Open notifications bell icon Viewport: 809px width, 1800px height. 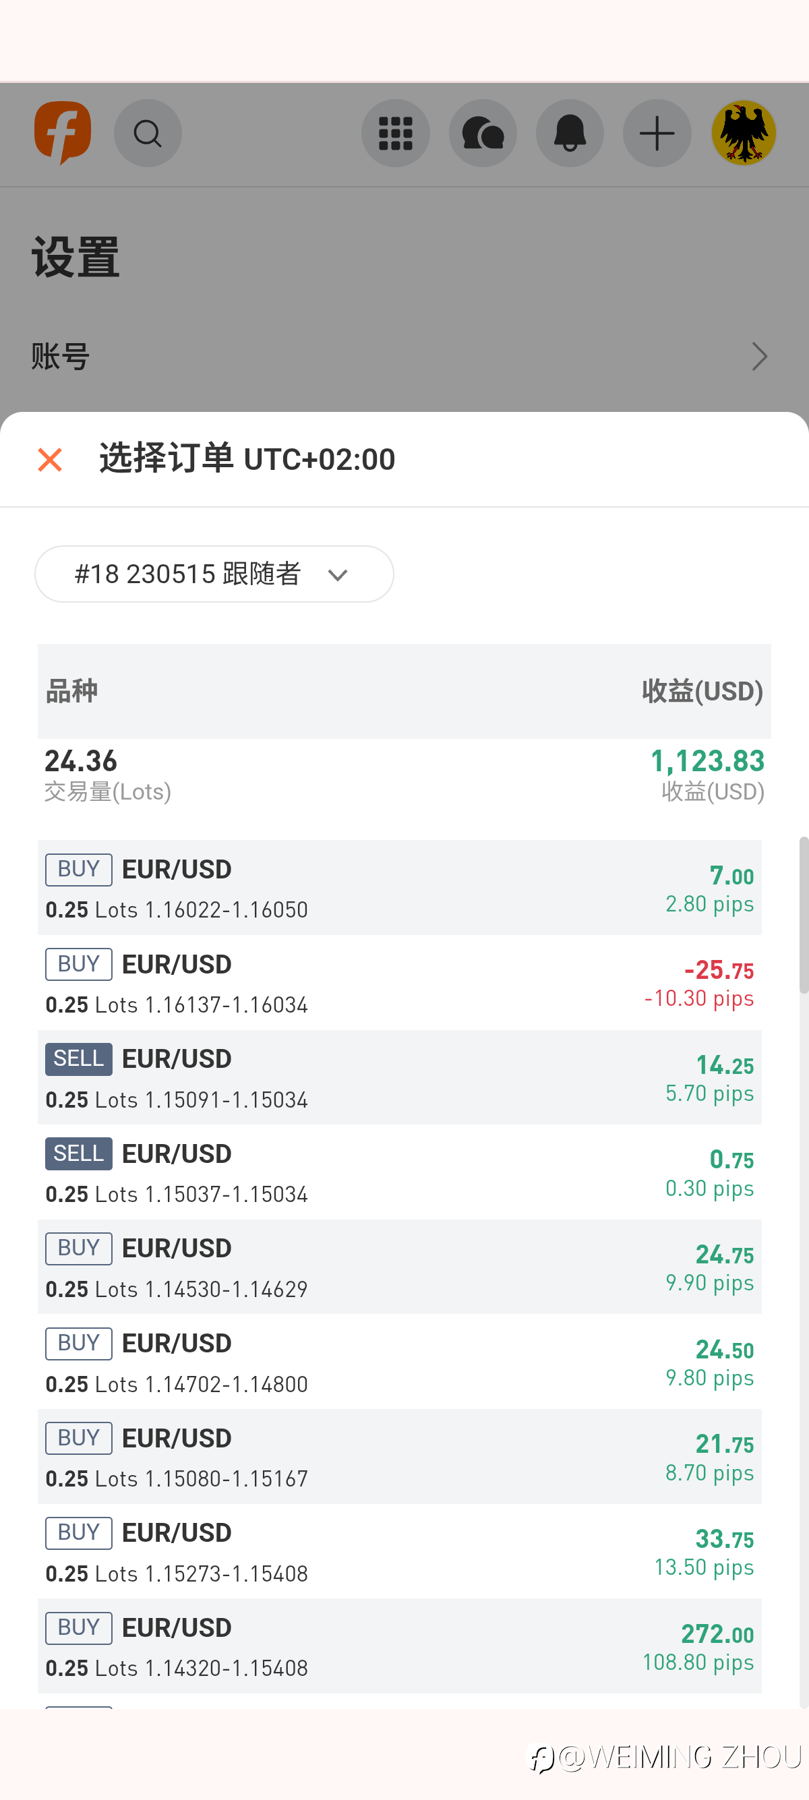[x=570, y=133]
